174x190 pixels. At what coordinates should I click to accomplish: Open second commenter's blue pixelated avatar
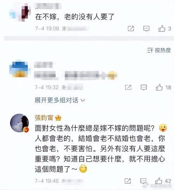pos(19,68)
